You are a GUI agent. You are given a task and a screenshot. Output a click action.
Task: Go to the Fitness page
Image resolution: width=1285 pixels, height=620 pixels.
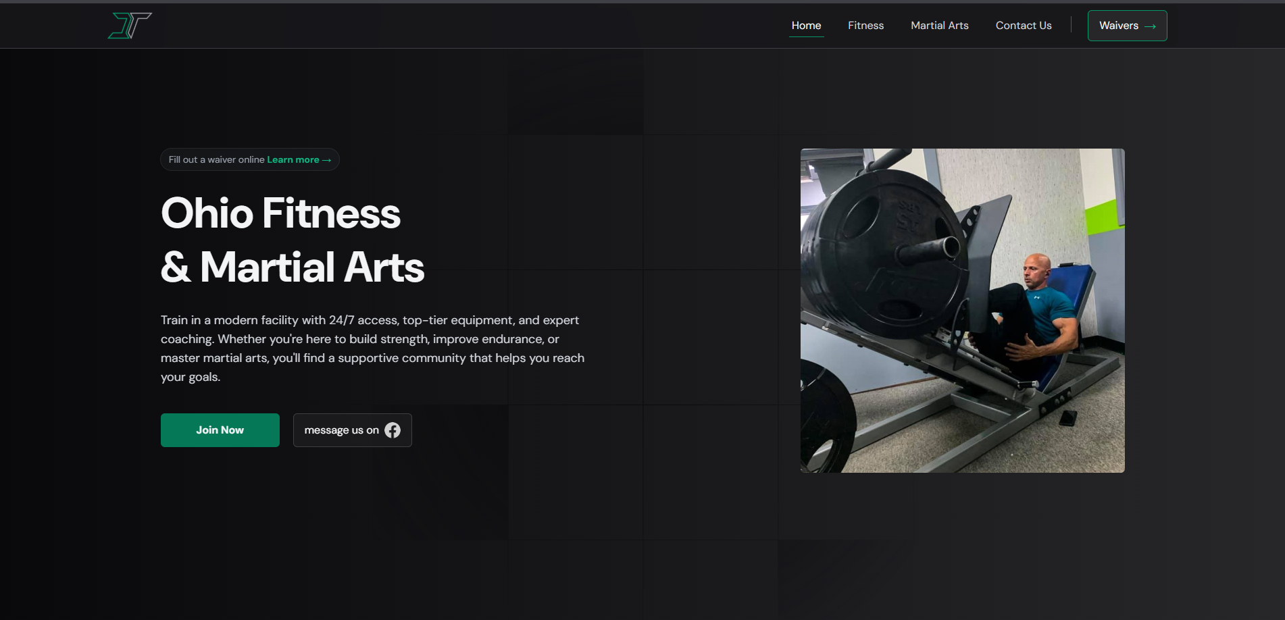[865, 26]
